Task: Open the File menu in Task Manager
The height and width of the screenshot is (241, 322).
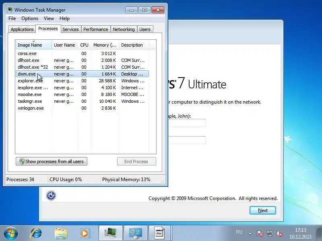Action: tap(12, 18)
